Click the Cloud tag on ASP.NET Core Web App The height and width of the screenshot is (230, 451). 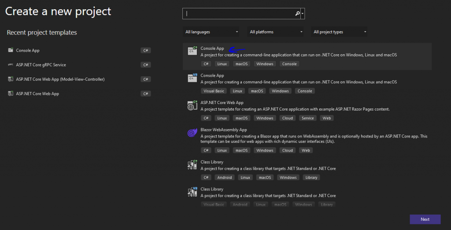pyautogui.click(x=287, y=118)
